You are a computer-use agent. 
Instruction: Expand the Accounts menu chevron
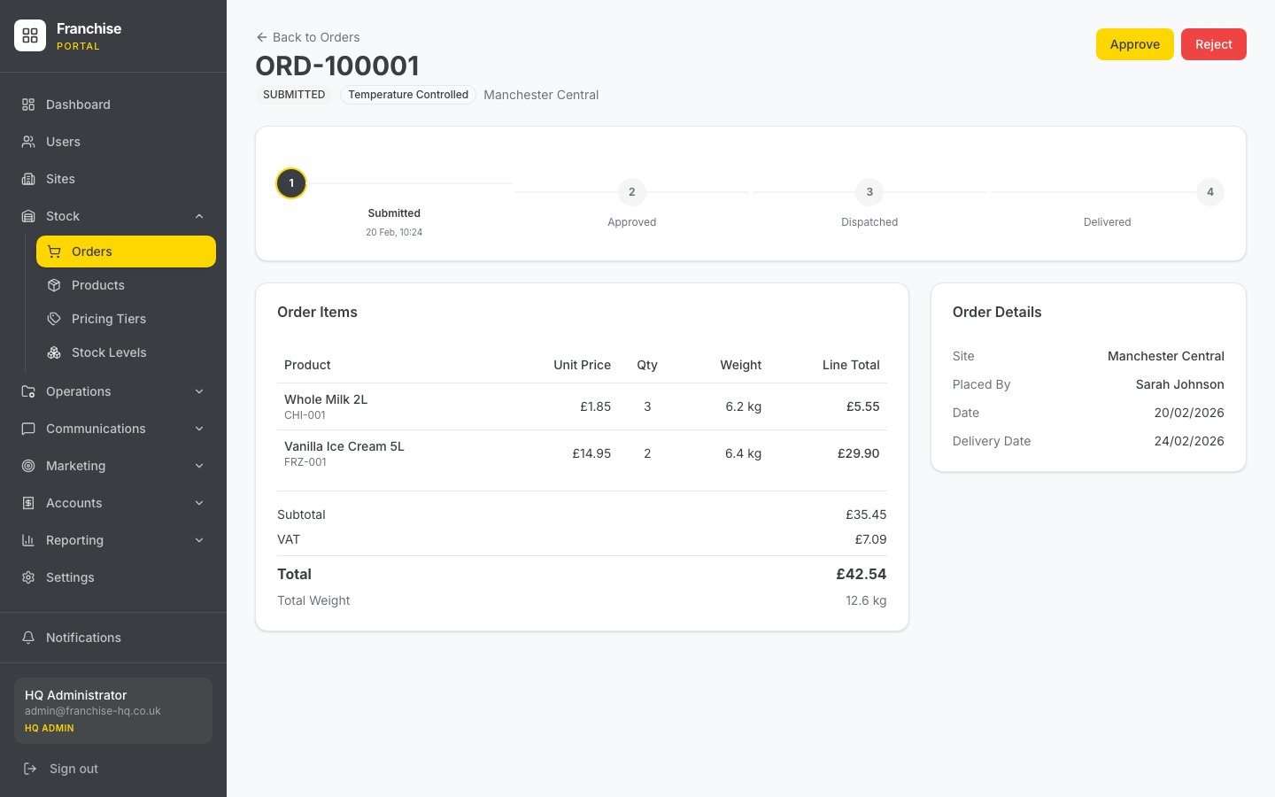point(199,503)
